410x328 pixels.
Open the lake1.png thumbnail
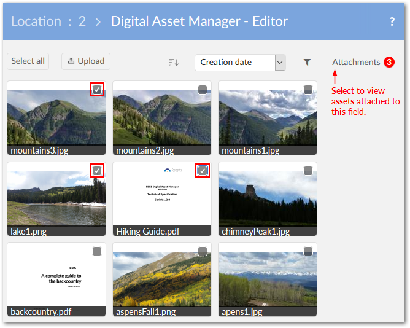56,198
